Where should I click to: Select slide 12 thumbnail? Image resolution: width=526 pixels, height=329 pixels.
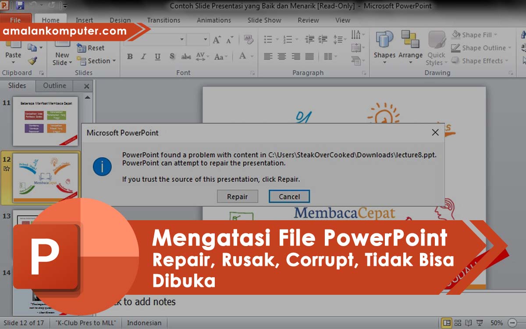pyautogui.click(x=46, y=178)
